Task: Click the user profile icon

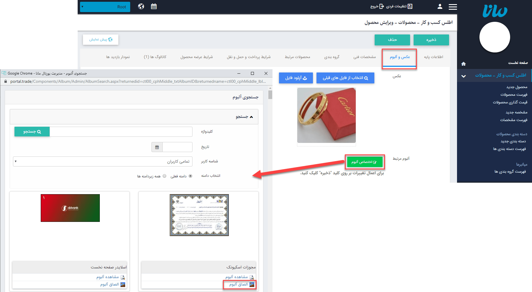Action: coord(440,6)
